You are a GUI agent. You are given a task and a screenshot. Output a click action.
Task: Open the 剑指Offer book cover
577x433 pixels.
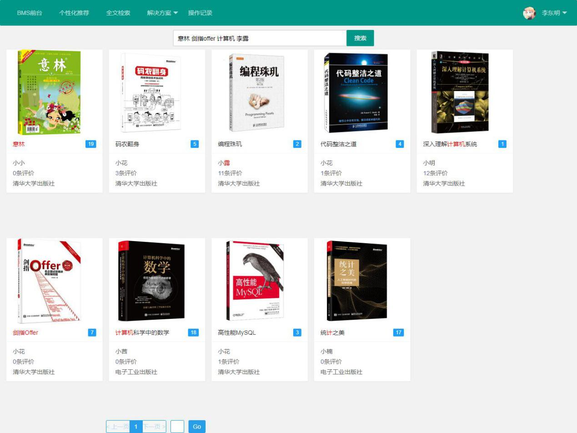click(49, 281)
